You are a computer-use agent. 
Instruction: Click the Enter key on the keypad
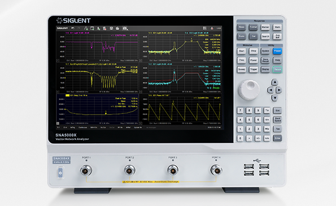[x=277, y=138]
